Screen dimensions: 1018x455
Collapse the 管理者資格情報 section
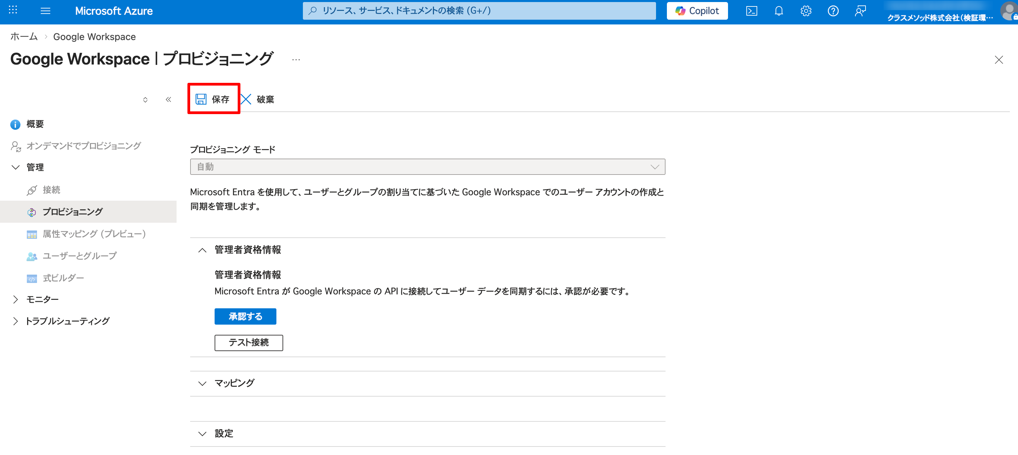point(202,250)
